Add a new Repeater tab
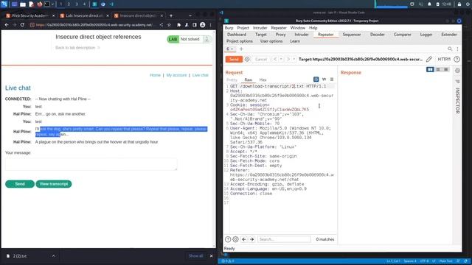 (x=241, y=49)
